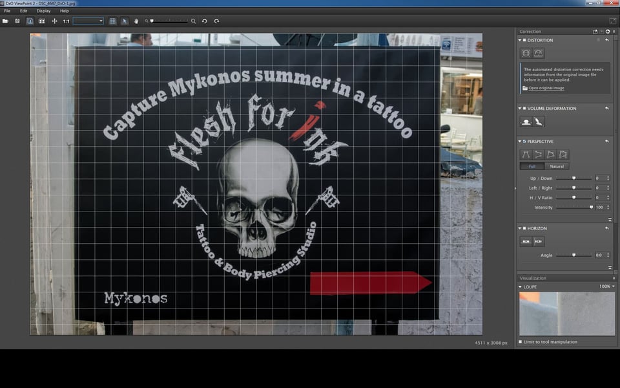Click the reset-all icon in Correction header
The width and height of the screenshot is (620, 388).
pos(608,31)
